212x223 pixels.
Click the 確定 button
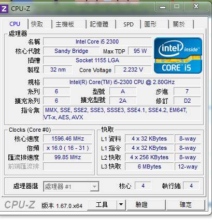[x=186, y=205]
